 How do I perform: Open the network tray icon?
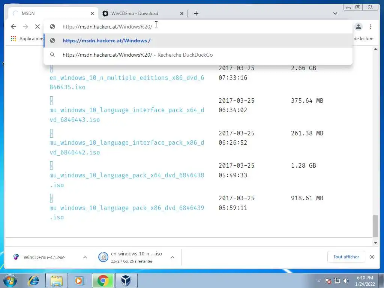(337, 281)
